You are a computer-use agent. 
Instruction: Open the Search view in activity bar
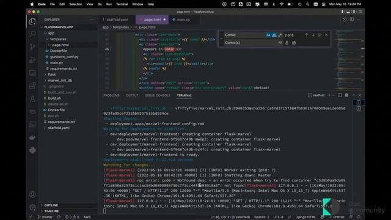32,34
